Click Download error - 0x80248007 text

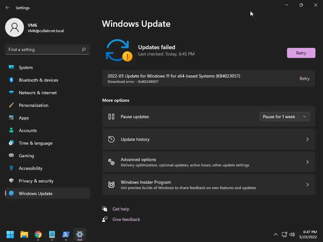[x=133, y=82]
